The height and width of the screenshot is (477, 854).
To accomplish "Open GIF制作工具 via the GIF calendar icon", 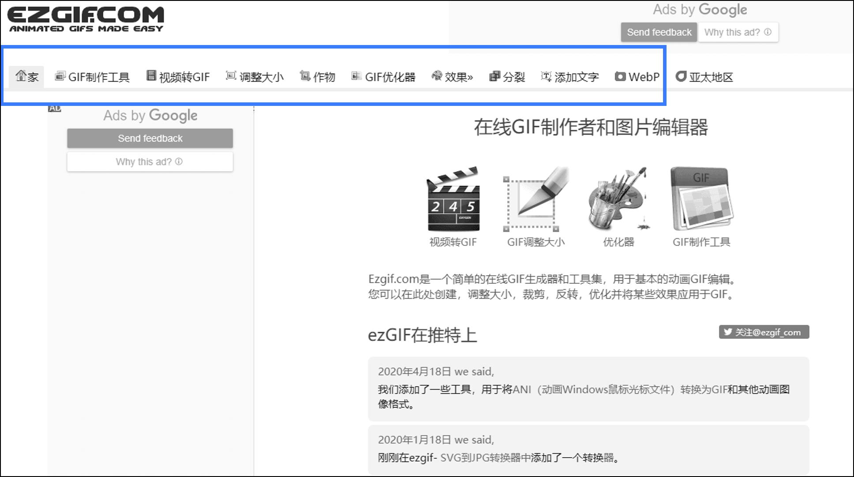I will click(701, 199).
